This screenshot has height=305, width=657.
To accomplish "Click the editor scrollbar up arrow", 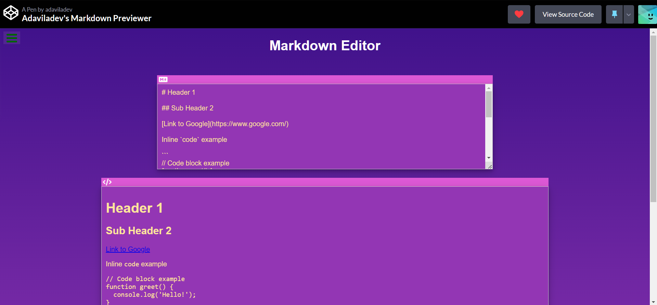I will coord(489,88).
